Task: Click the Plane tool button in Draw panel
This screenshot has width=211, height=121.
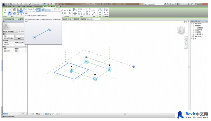Action: (20, 14)
